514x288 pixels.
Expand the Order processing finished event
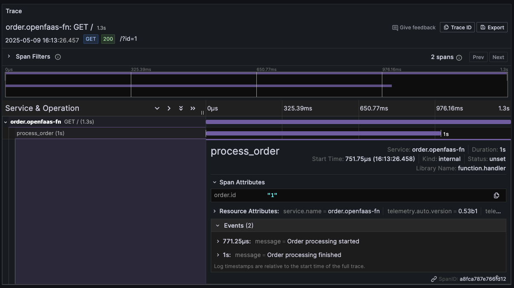tap(218, 255)
